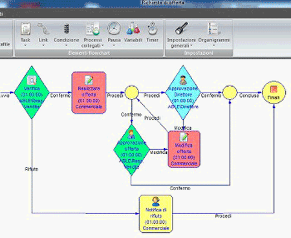This screenshot has height=238, width=291.
Task: Open the Processi collegati icon
Action: [92, 28]
